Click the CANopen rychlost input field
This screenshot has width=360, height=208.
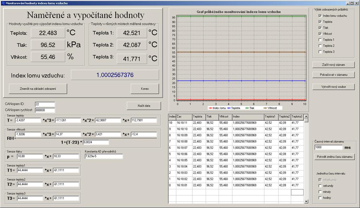(x=45, y=110)
